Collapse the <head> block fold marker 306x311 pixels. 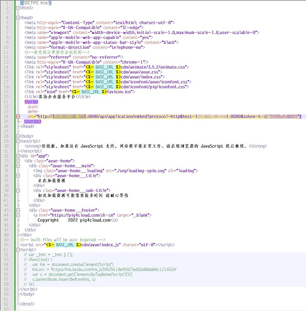tap(18, 18)
